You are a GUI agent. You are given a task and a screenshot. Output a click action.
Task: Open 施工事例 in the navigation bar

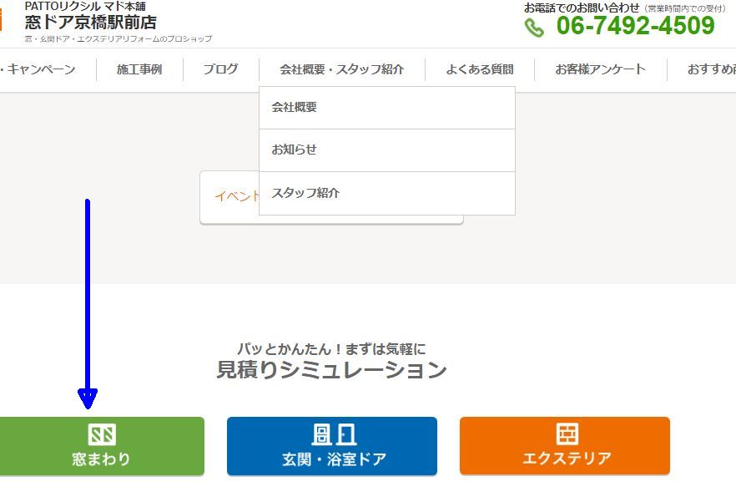pyautogui.click(x=139, y=69)
